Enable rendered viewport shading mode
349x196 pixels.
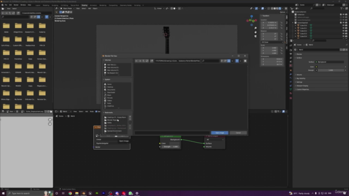point(280,9)
